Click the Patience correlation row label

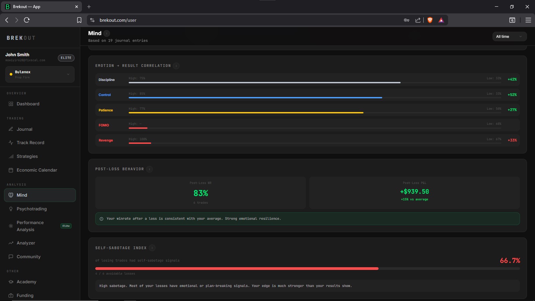tap(106, 110)
